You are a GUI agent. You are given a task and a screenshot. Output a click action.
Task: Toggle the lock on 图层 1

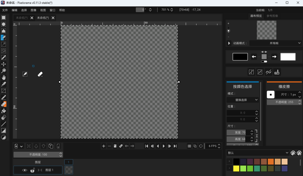click(32, 170)
